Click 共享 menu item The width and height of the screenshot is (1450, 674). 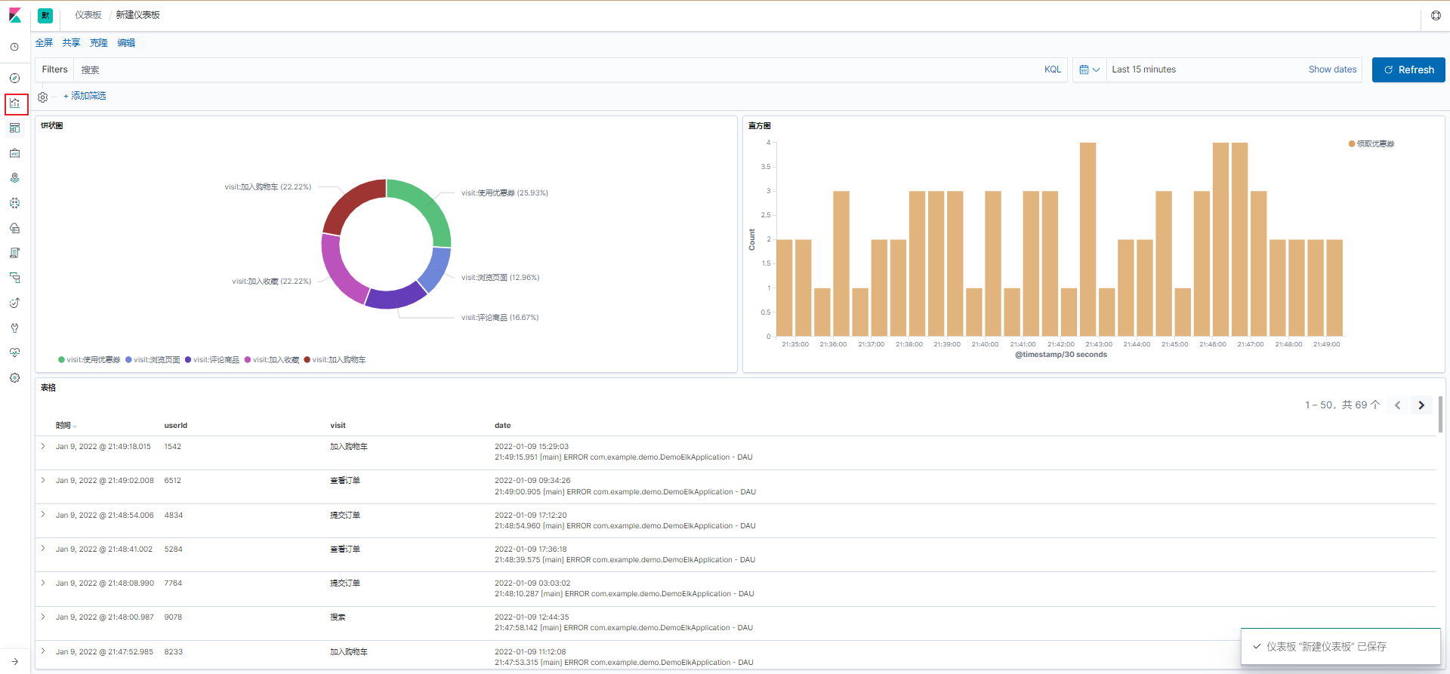coord(71,43)
